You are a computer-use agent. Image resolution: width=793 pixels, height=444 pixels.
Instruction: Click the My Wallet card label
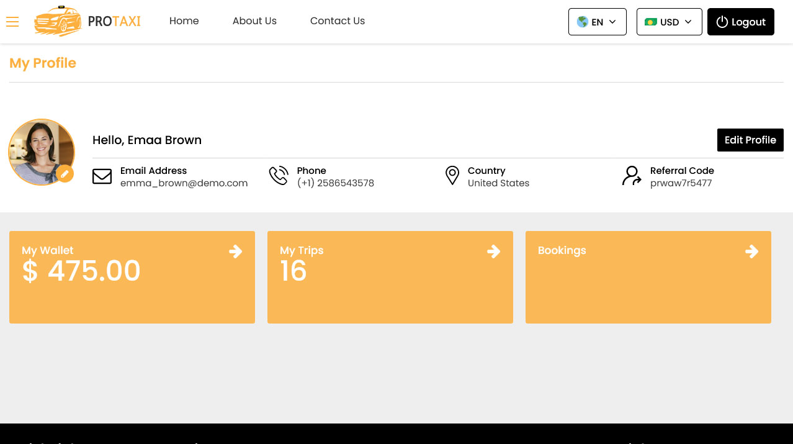pos(48,250)
